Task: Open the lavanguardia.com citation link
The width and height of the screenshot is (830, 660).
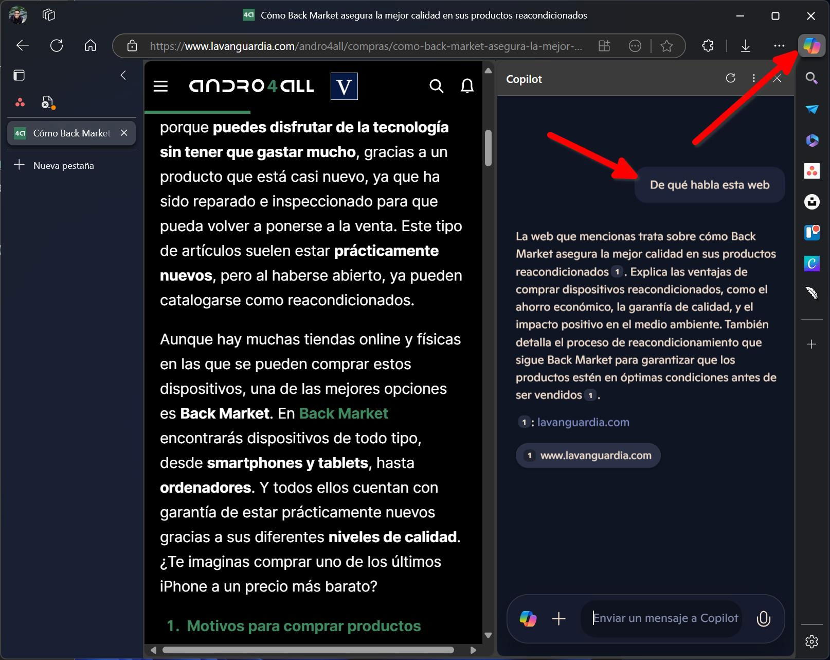Action: (x=583, y=422)
